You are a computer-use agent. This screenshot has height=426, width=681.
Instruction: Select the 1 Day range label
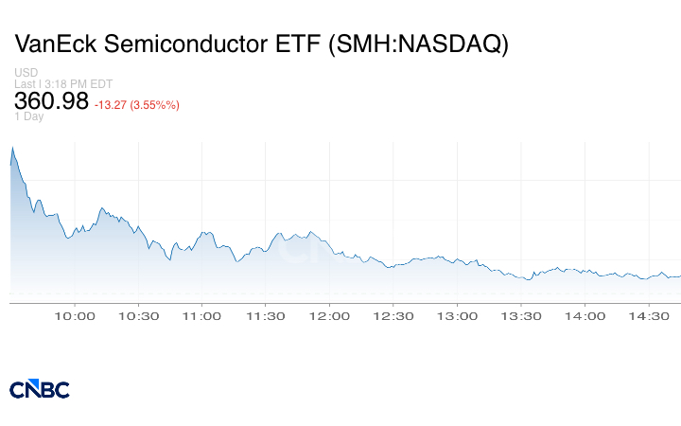coord(29,116)
